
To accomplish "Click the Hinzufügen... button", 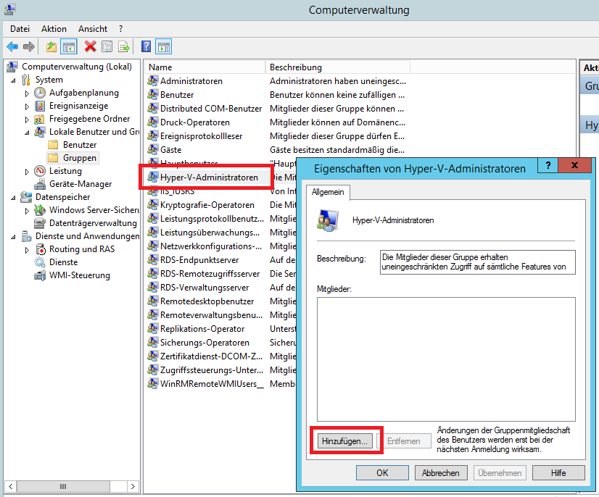I will [345, 440].
